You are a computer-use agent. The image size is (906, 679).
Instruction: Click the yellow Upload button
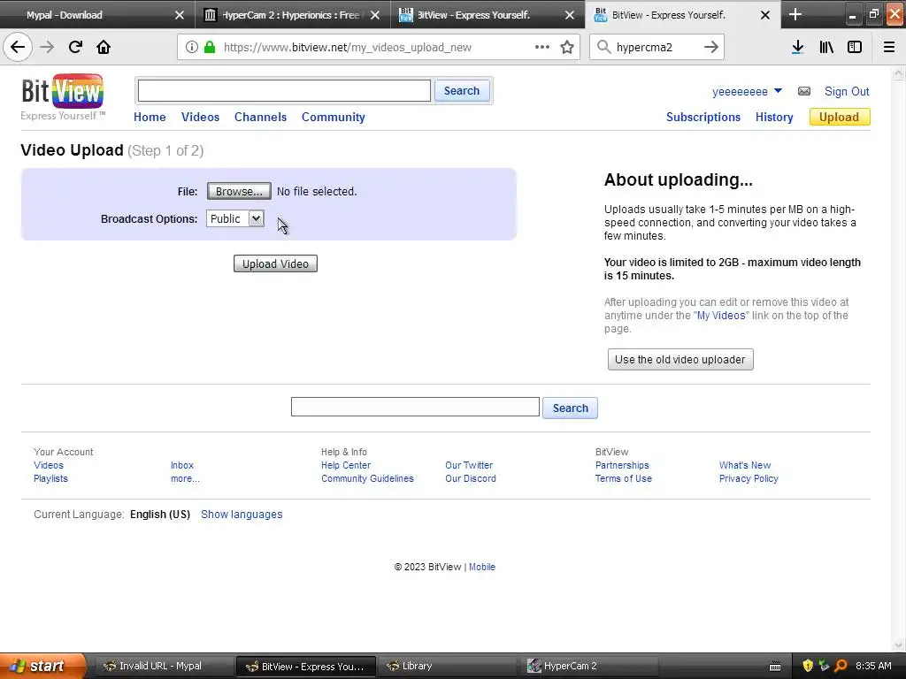tap(840, 117)
